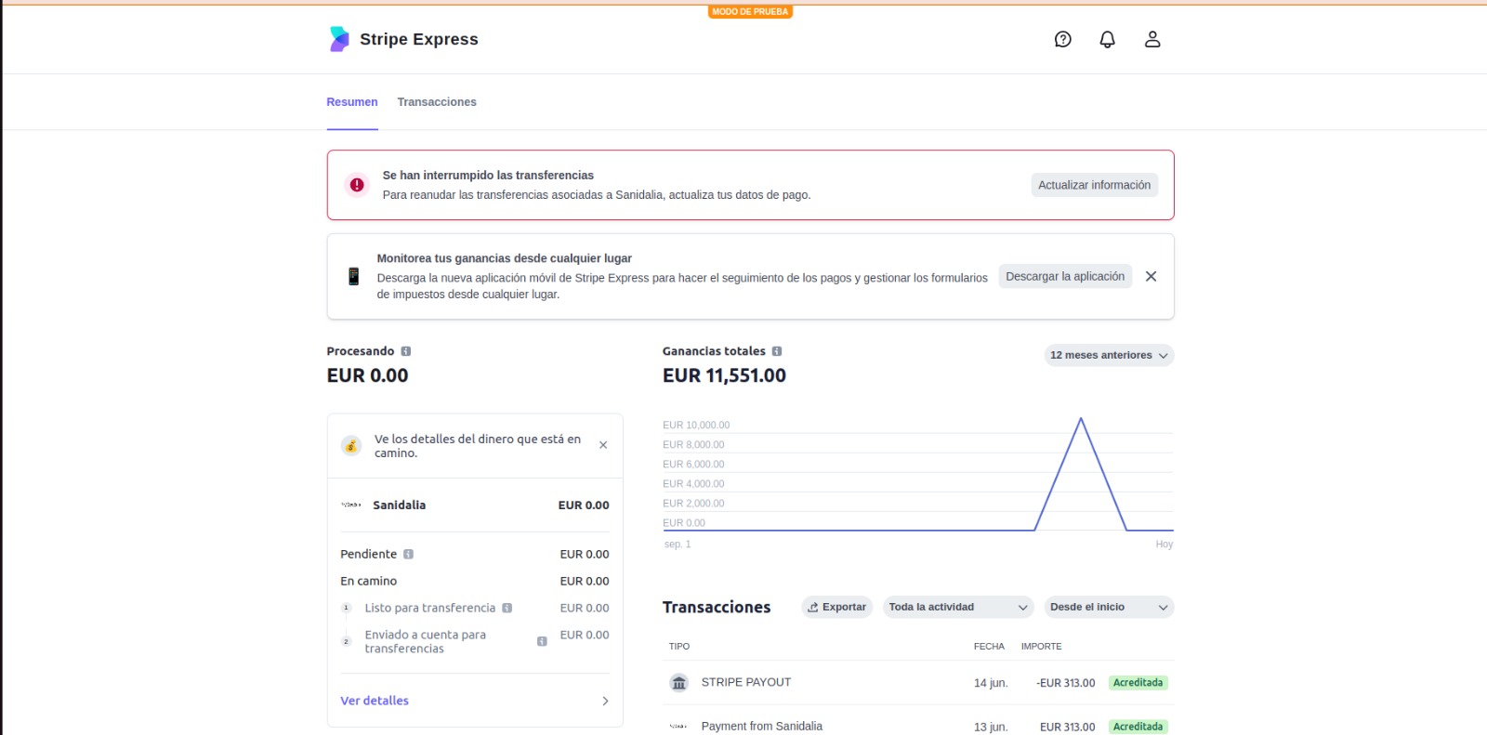Image resolution: width=1487 pixels, height=735 pixels.
Task: Click Descargar la aplicación button
Action: tap(1064, 276)
